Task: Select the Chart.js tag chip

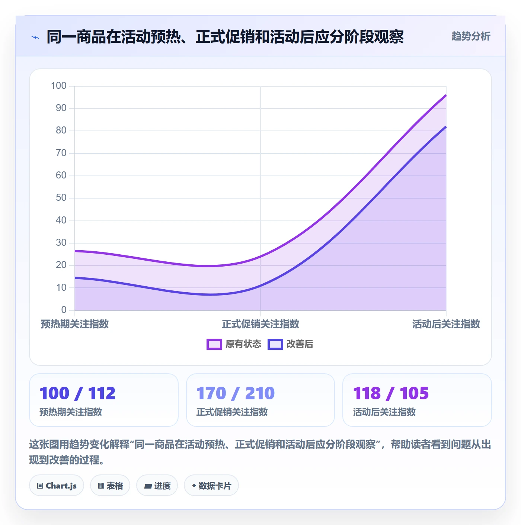Action: [57, 486]
